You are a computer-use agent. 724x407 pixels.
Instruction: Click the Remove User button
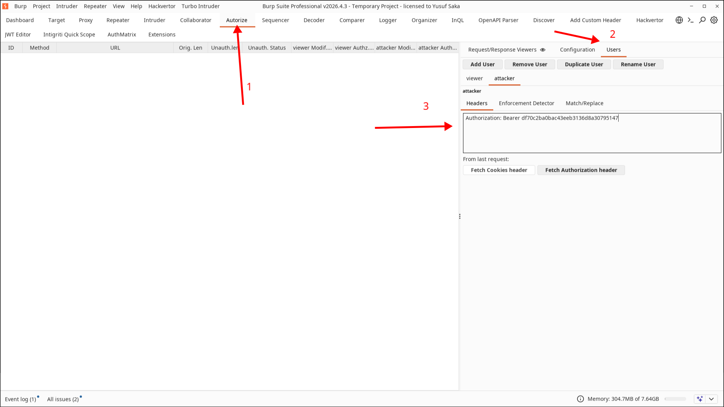tap(530, 64)
